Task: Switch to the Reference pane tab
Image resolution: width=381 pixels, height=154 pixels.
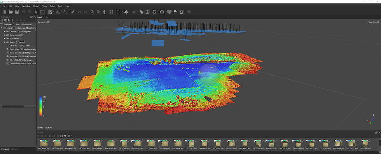Action: (x=15, y=149)
